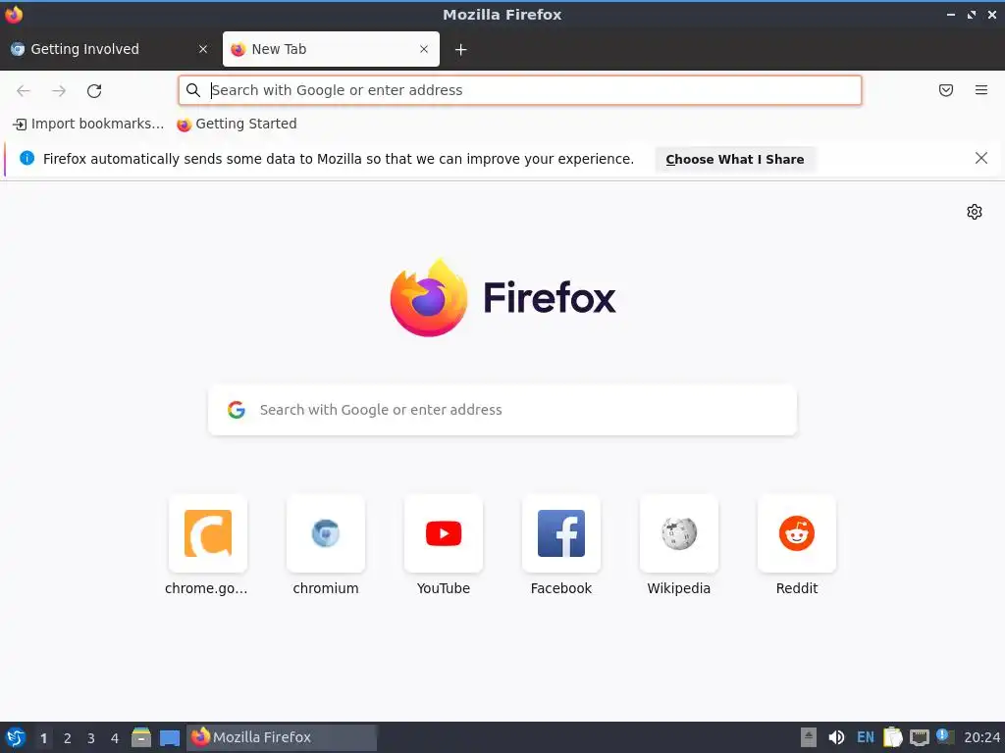Open new tab personalize gear icon
The height and width of the screenshot is (753, 1005).
[975, 212]
